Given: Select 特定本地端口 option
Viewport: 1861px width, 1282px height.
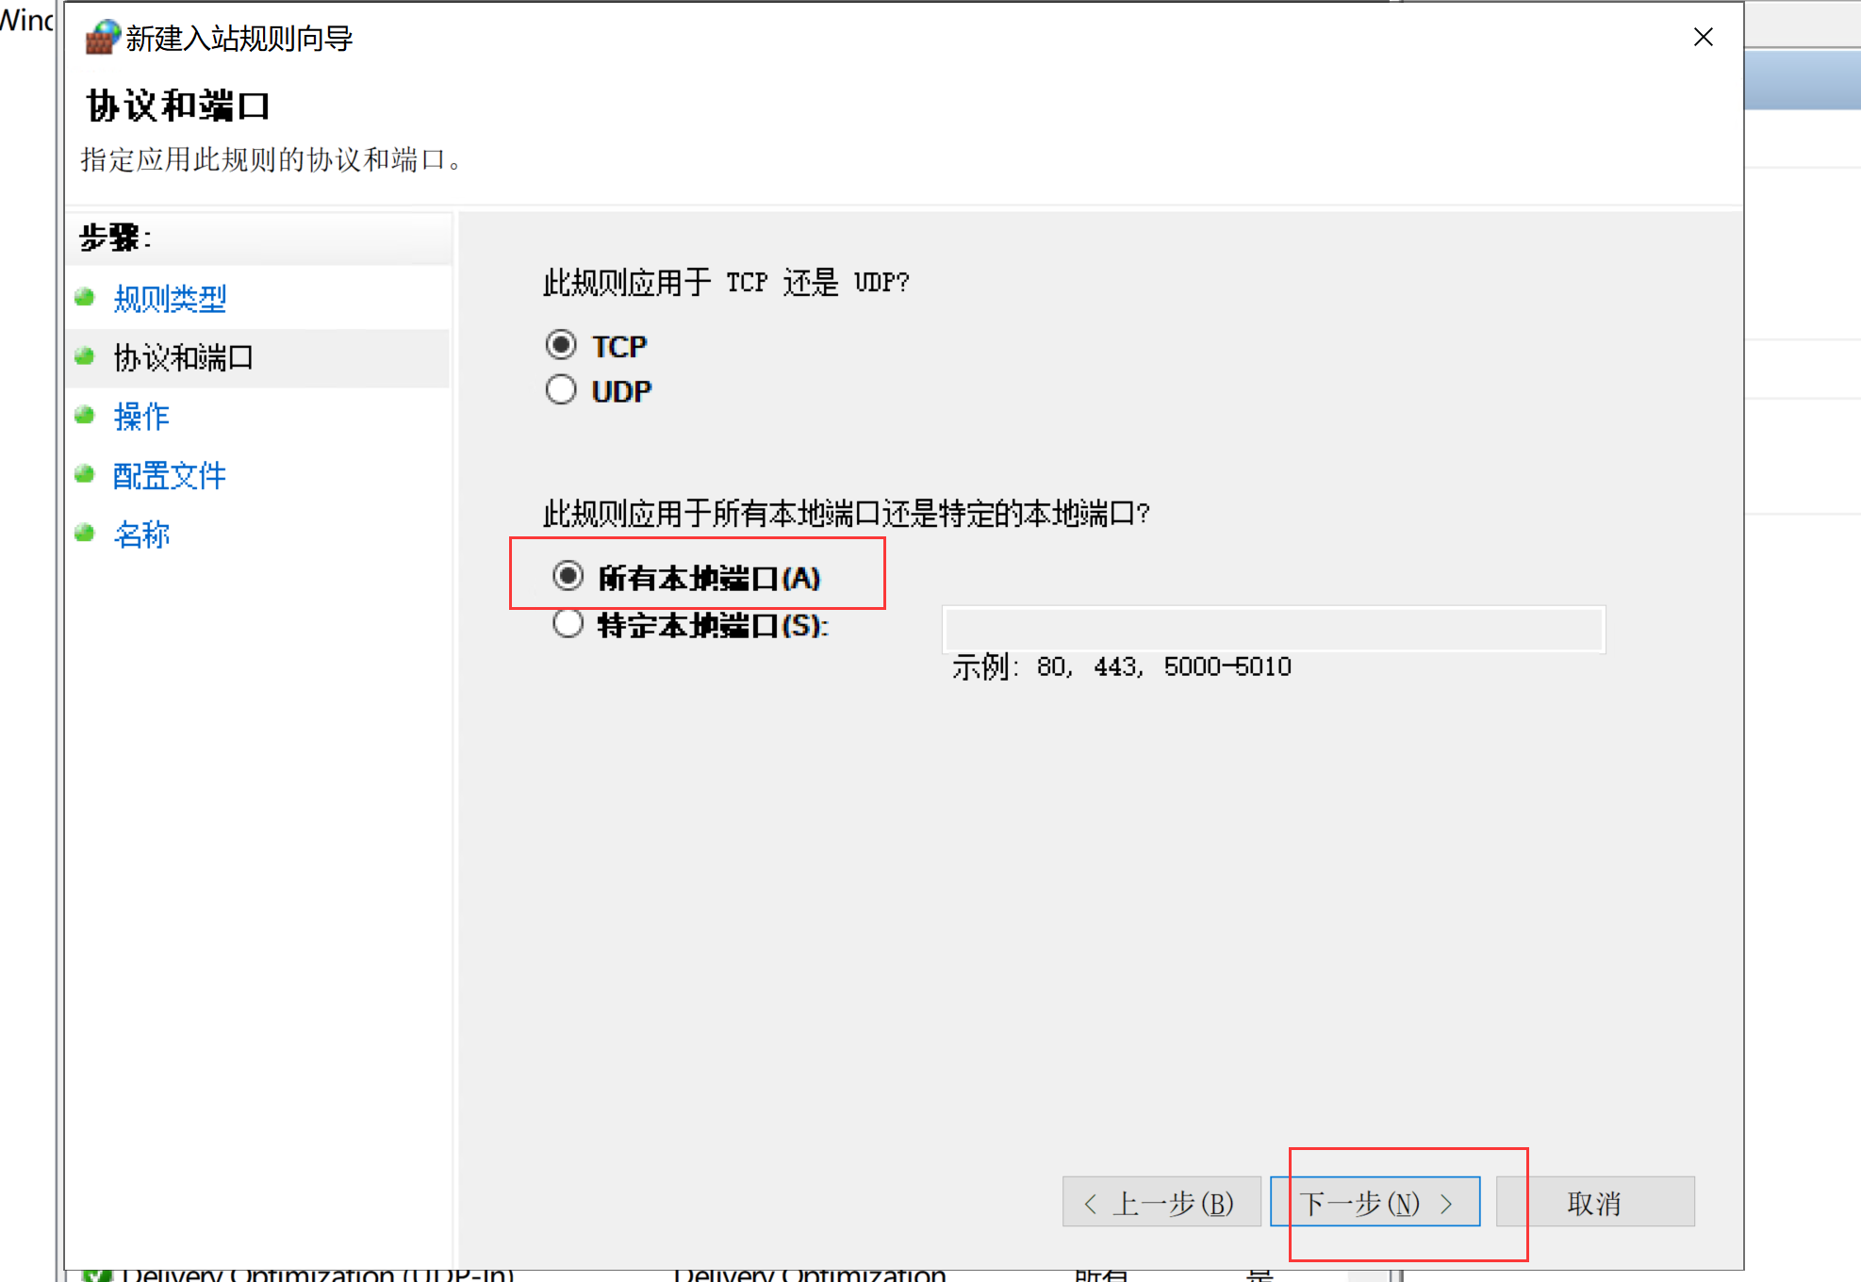Looking at the screenshot, I should (568, 623).
